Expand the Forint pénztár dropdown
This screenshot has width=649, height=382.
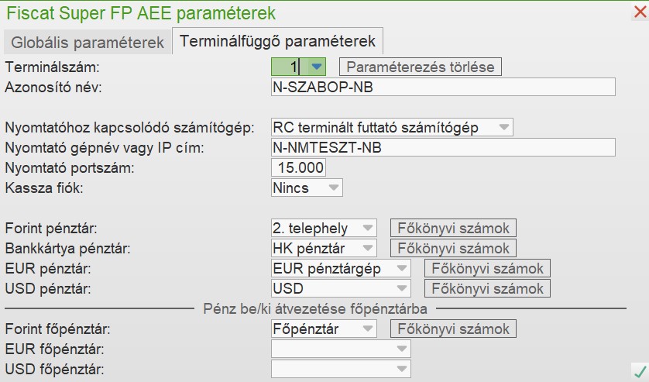[x=368, y=229]
